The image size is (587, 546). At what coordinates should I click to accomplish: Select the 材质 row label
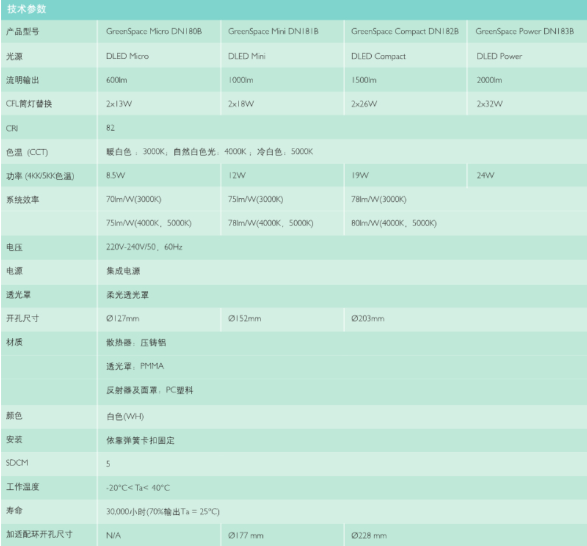coord(14,342)
